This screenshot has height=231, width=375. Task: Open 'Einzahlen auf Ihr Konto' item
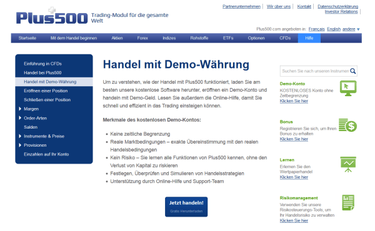click(46, 154)
